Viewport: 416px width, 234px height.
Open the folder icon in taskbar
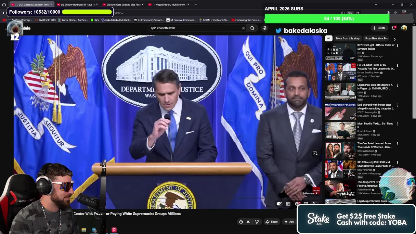(84, 230)
